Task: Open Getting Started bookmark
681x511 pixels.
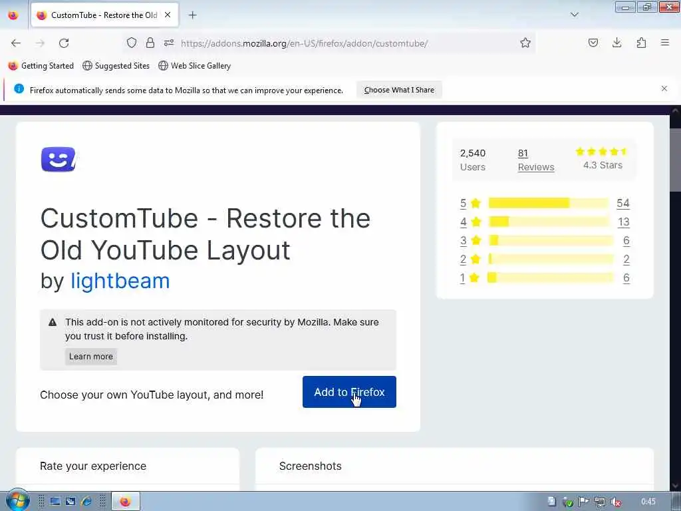Action: click(41, 66)
